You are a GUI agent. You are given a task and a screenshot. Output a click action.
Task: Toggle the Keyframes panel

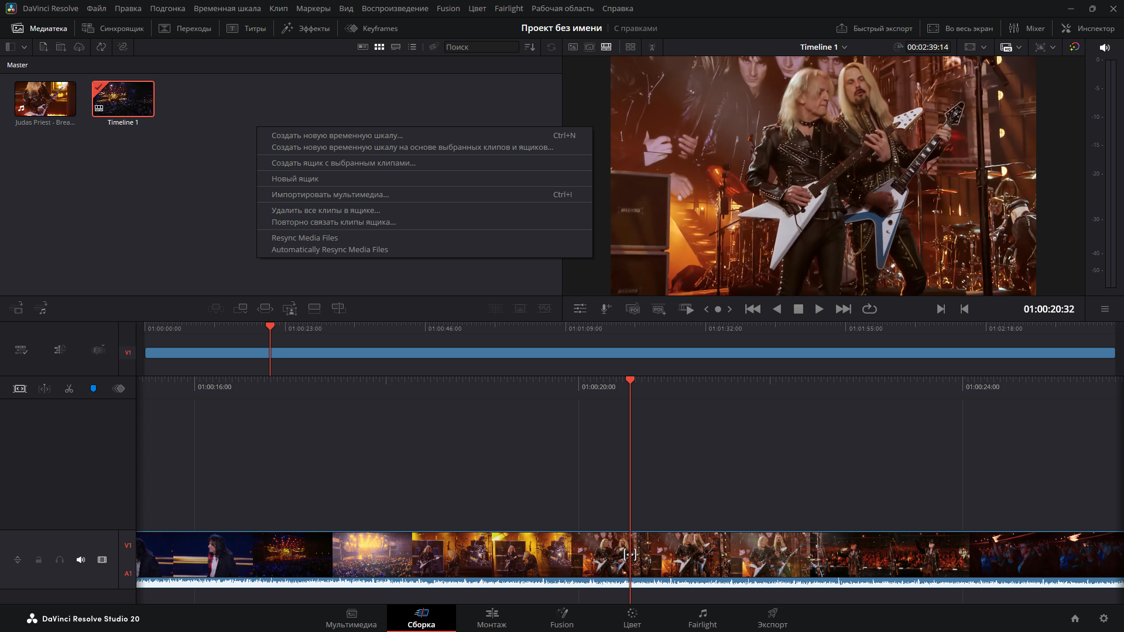[371, 28]
